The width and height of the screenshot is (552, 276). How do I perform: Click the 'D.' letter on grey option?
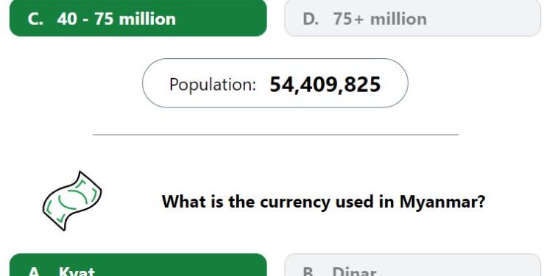(311, 19)
